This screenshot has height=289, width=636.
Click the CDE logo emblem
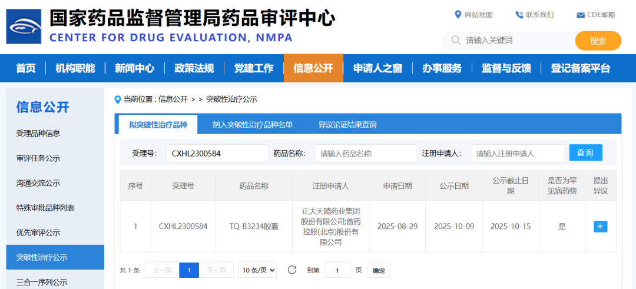(x=24, y=26)
